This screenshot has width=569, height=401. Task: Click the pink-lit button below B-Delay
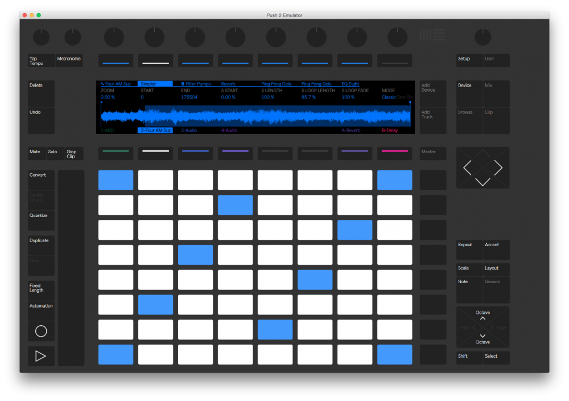click(395, 154)
